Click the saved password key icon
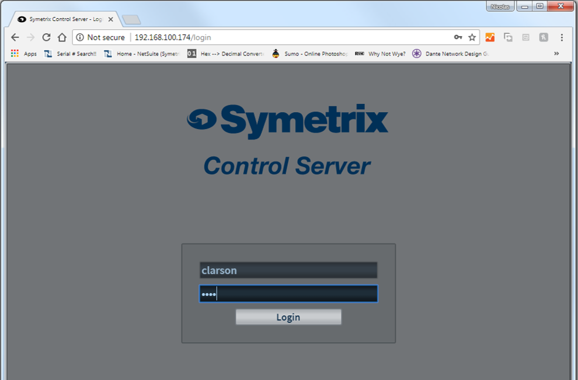The width and height of the screenshot is (578, 380). (x=458, y=37)
